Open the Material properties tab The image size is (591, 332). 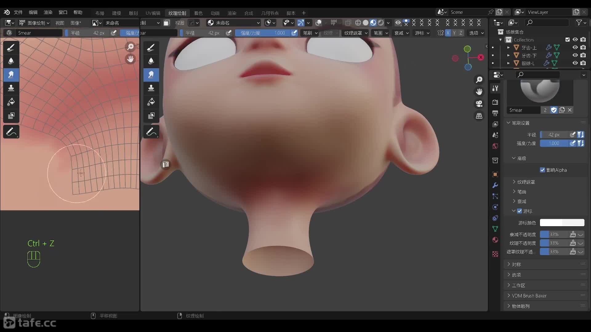(495, 240)
